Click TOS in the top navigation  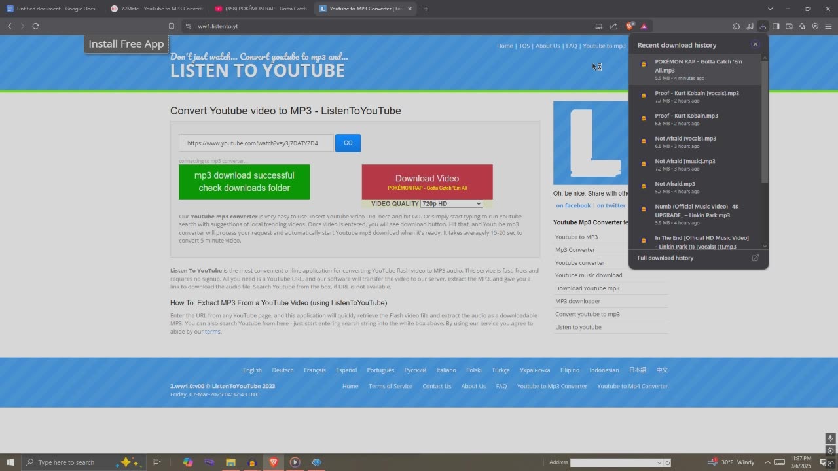[524, 46]
